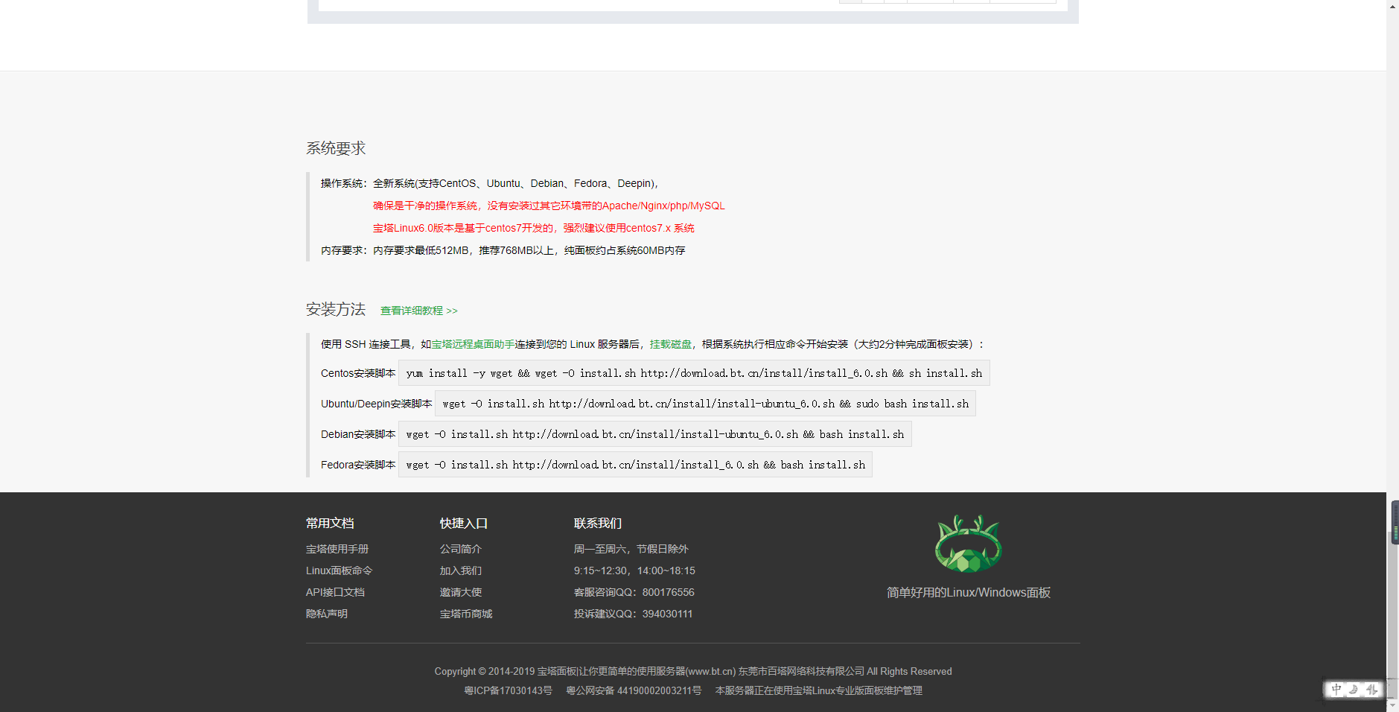Image resolution: width=1399 pixels, height=712 pixels.
Task: Open the 宝塔远程桌面助手 link
Action: [474, 344]
